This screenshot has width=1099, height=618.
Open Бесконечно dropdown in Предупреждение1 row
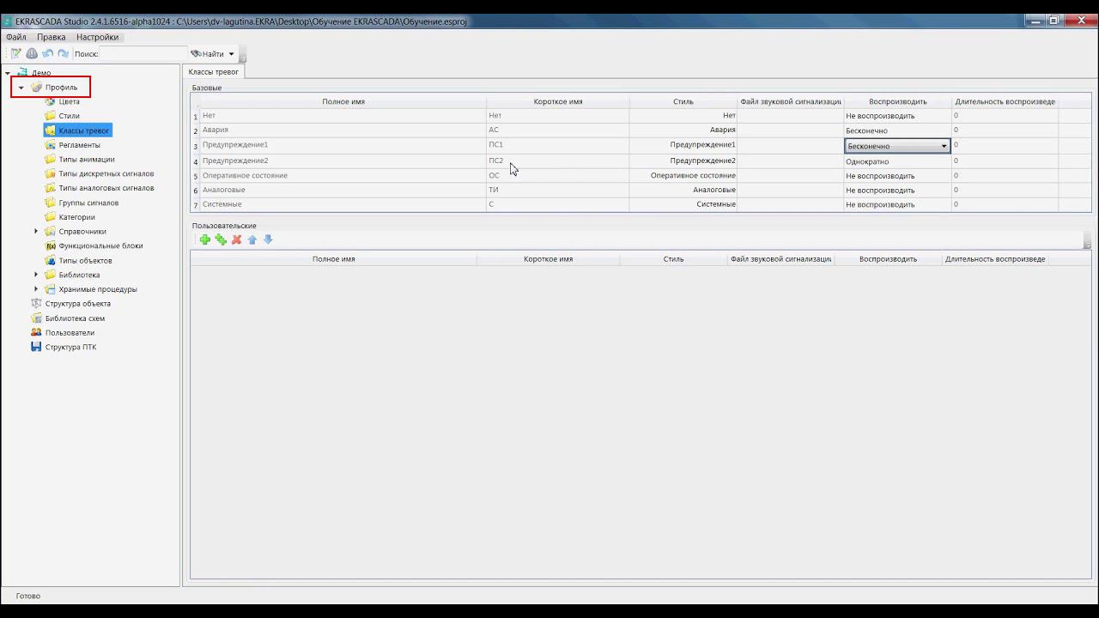click(x=944, y=146)
